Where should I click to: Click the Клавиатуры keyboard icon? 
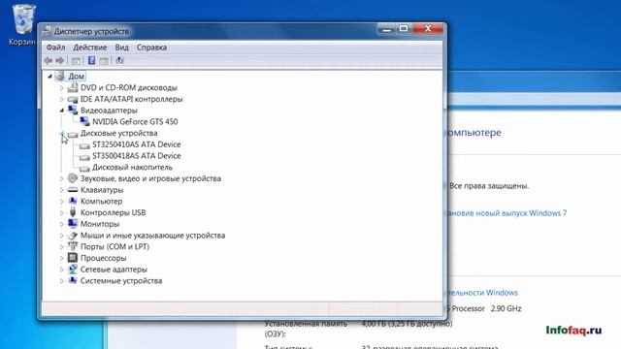[x=73, y=190]
